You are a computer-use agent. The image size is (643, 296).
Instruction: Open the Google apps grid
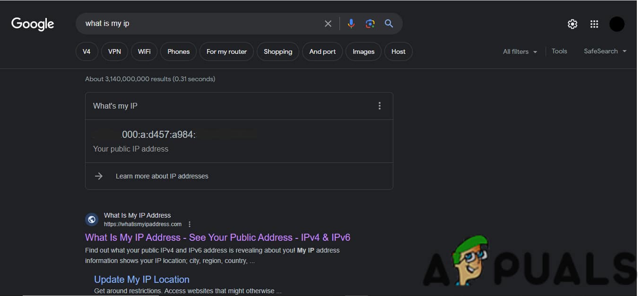point(594,24)
